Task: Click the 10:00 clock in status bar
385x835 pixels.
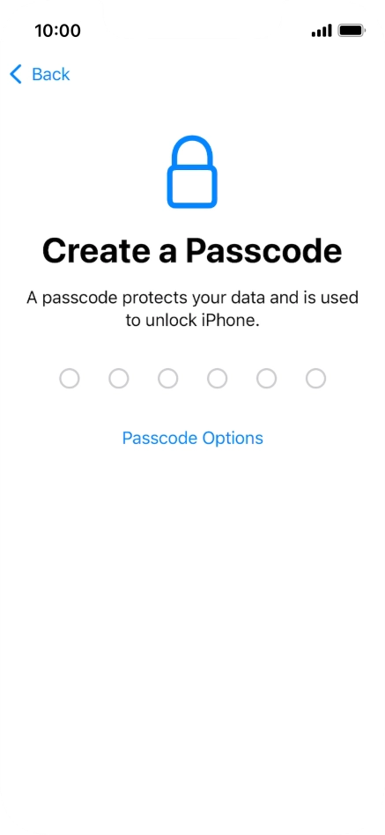Action: 57,31
